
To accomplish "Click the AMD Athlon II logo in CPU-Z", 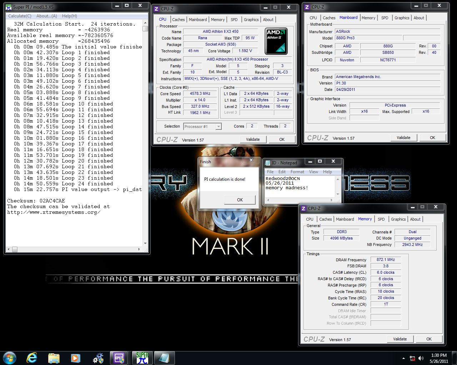I will (x=276, y=41).
